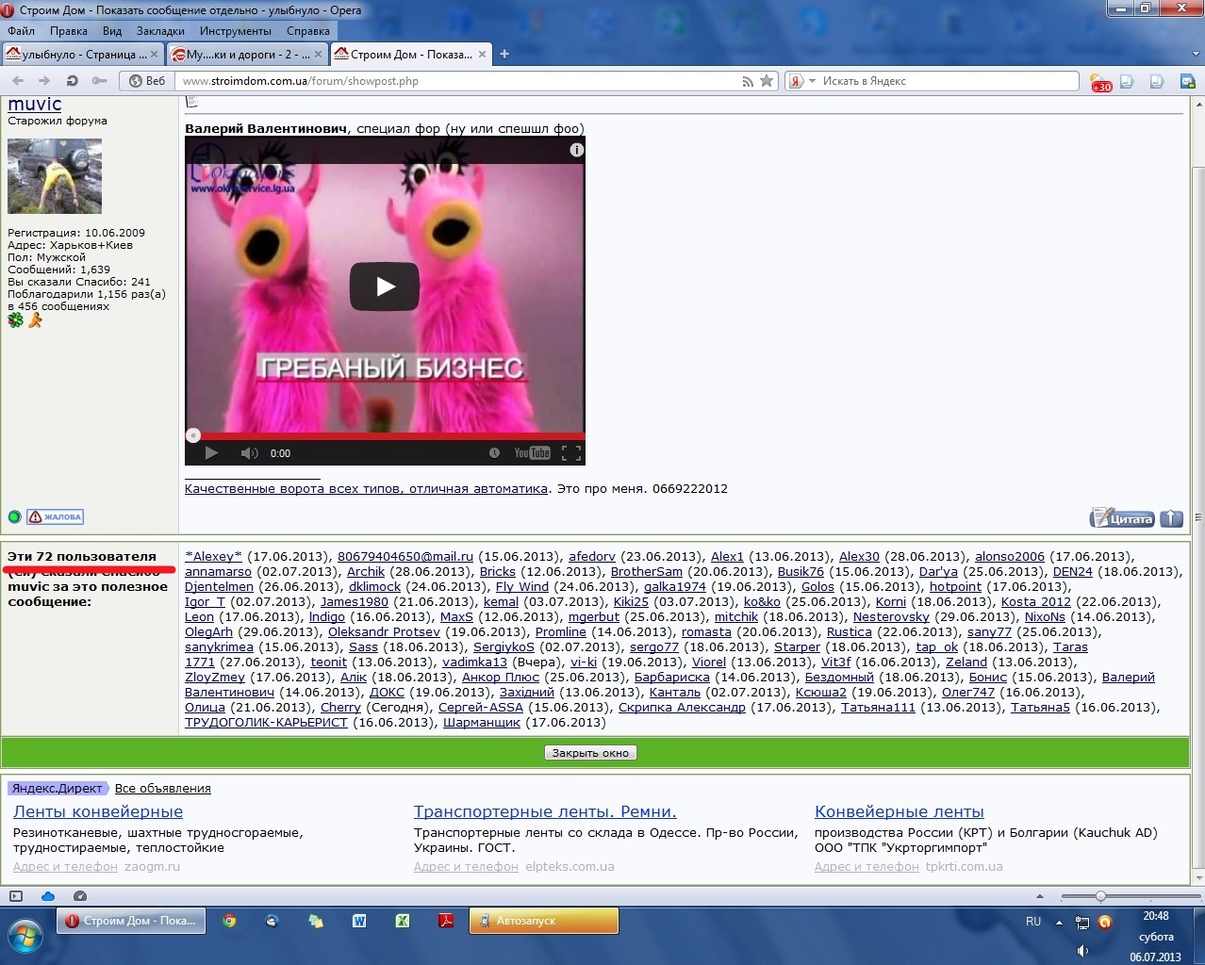Click the Закрыть окно button
This screenshot has width=1205, height=965.
590,753
